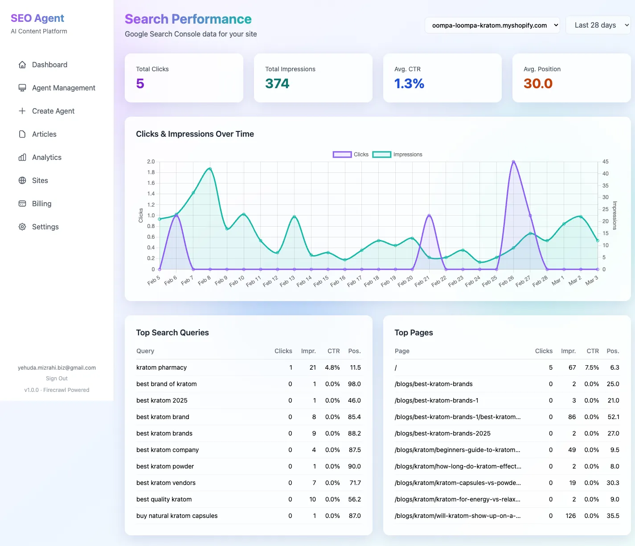
Task: Click the Create Agent plus icon
Action: 22,111
